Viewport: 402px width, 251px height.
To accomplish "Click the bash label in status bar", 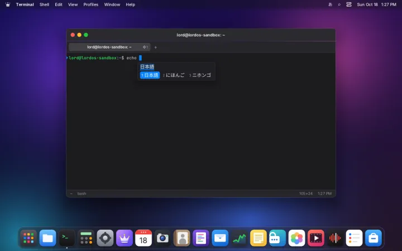I will 82,194.
